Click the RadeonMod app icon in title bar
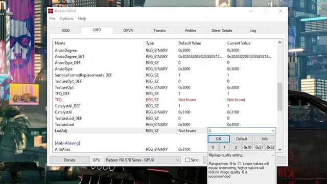Image resolution: width=327 pixels, height=184 pixels. (x=51, y=11)
